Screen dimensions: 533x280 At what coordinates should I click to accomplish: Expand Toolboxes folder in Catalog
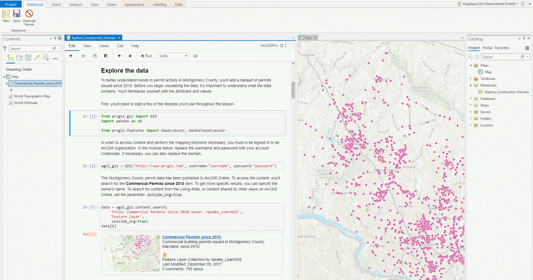point(471,78)
